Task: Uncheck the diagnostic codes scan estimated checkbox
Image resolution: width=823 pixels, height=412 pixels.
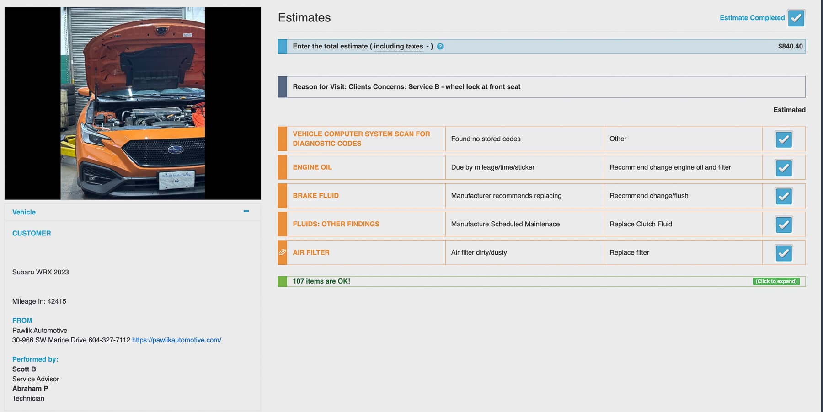Action: [784, 139]
